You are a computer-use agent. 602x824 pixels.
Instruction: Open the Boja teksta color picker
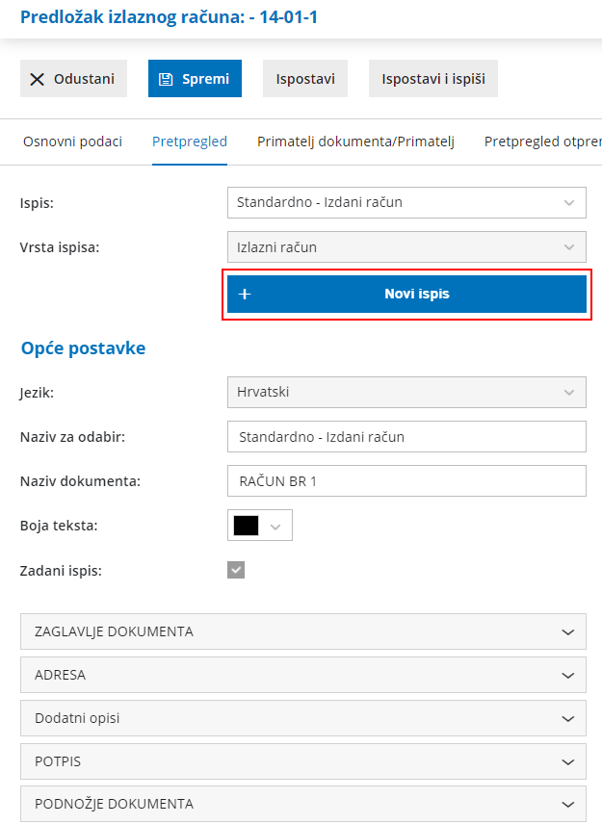[259, 526]
